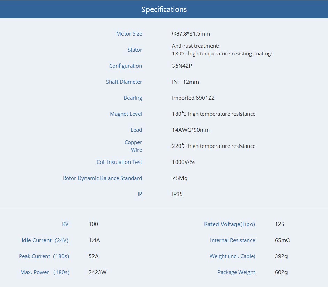Select the Peak Current (180s) label
The image size is (328, 287).
(44, 256)
